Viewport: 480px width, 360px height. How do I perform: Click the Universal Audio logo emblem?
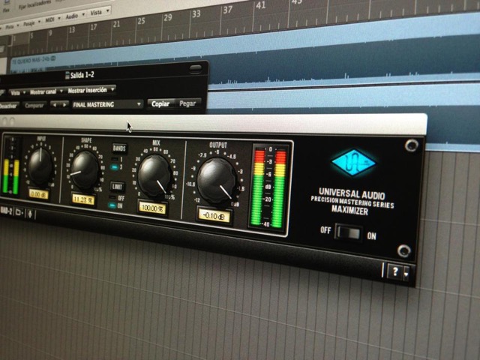[354, 163]
